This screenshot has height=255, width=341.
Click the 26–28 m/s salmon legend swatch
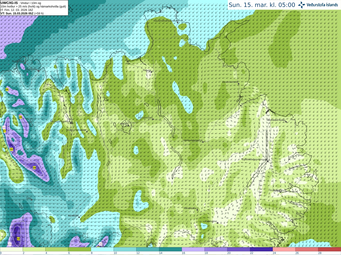pos(307,249)
